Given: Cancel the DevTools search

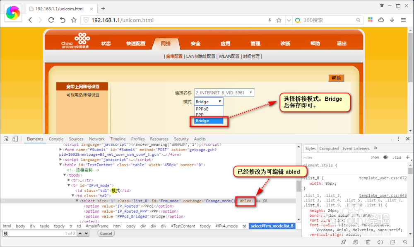Looking at the screenshot, I should point(106,233).
